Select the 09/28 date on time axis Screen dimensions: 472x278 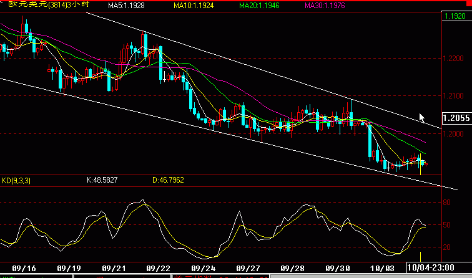coord(293,268)
